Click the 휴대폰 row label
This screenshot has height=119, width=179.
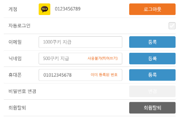pos(15,75)
